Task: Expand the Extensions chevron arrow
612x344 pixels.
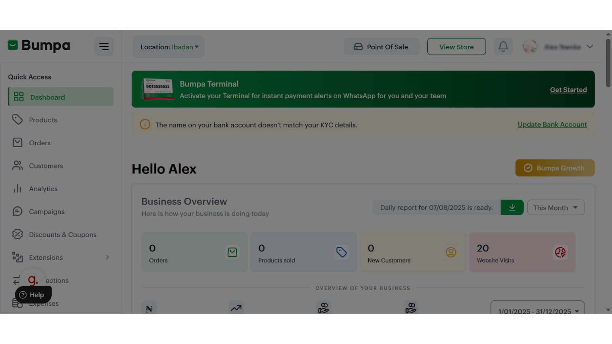Action: (107, 257)
